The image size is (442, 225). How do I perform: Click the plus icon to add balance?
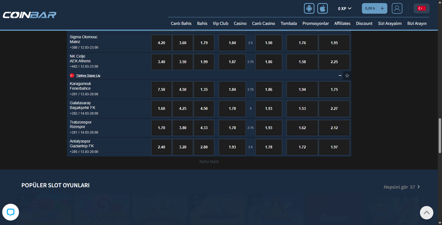pyautogui.click(x=382, y=8)
